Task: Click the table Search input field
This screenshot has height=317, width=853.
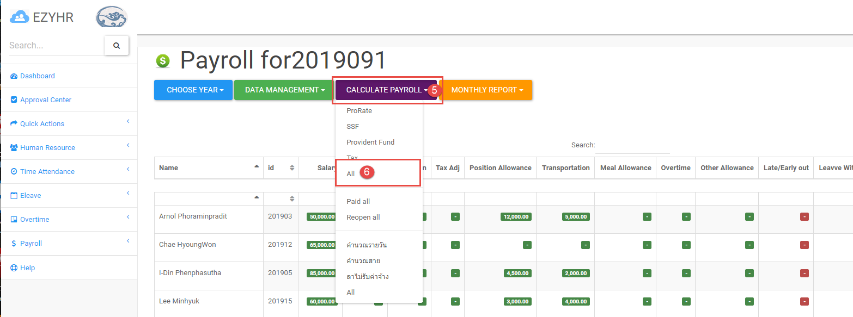Action: pos(633,146)
